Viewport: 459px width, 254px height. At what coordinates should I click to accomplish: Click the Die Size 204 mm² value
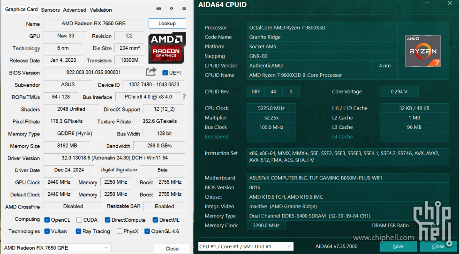pos(130,48)
